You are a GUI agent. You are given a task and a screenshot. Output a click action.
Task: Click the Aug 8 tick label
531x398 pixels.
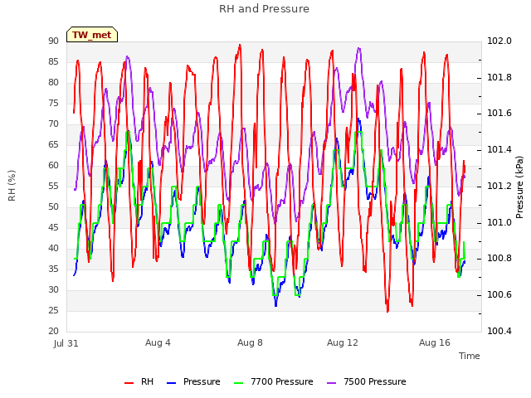pos(250,342)
